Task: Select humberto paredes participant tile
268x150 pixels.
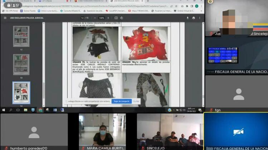Action: pos(34,132)
